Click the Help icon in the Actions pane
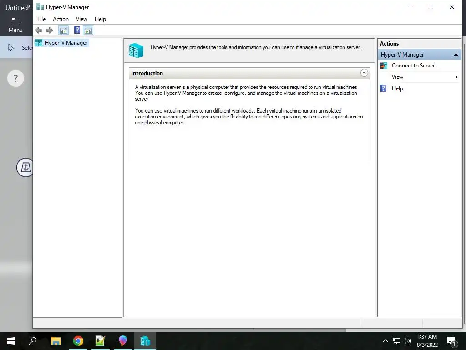 (384, 88)
